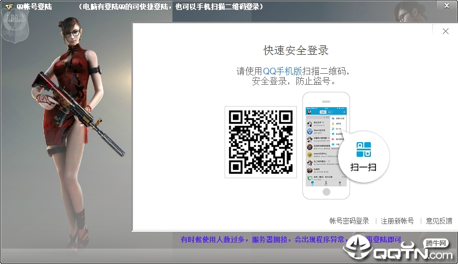458x264 pixels.
Task: Close the QQ帐号登陆 window
Action: [x=446, y=5]
